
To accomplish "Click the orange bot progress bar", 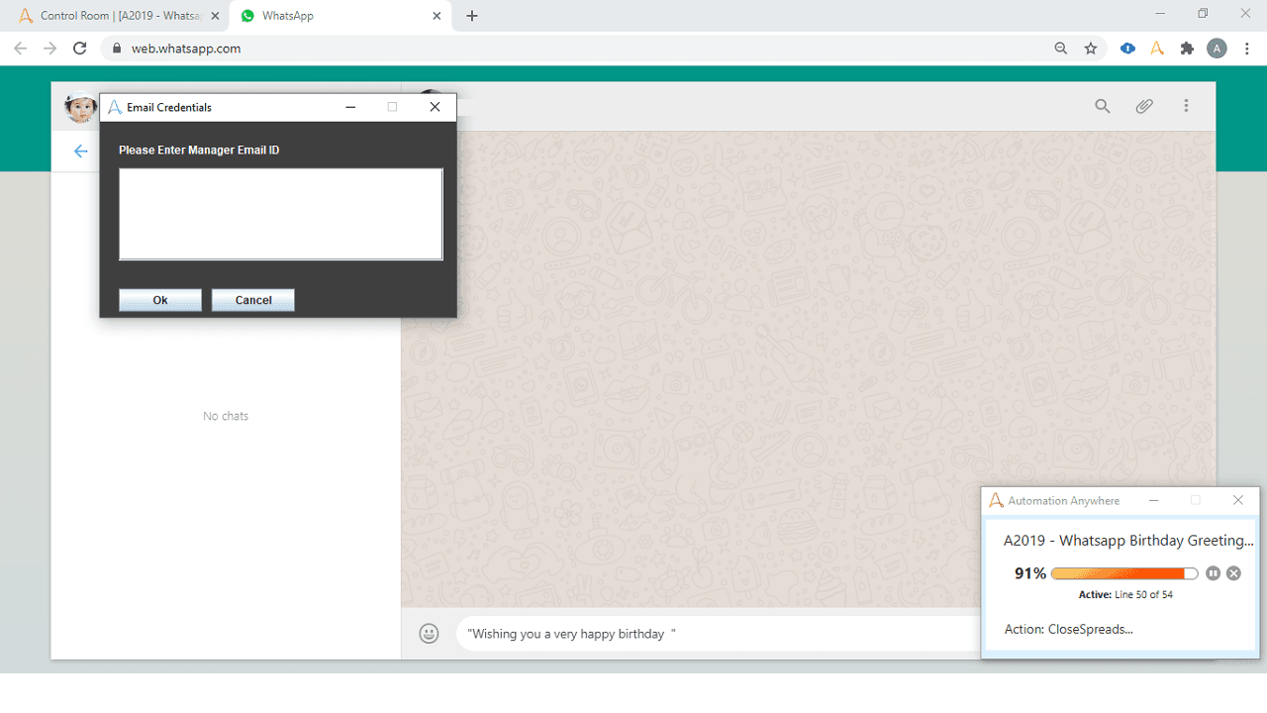I will coord(1124,573).
